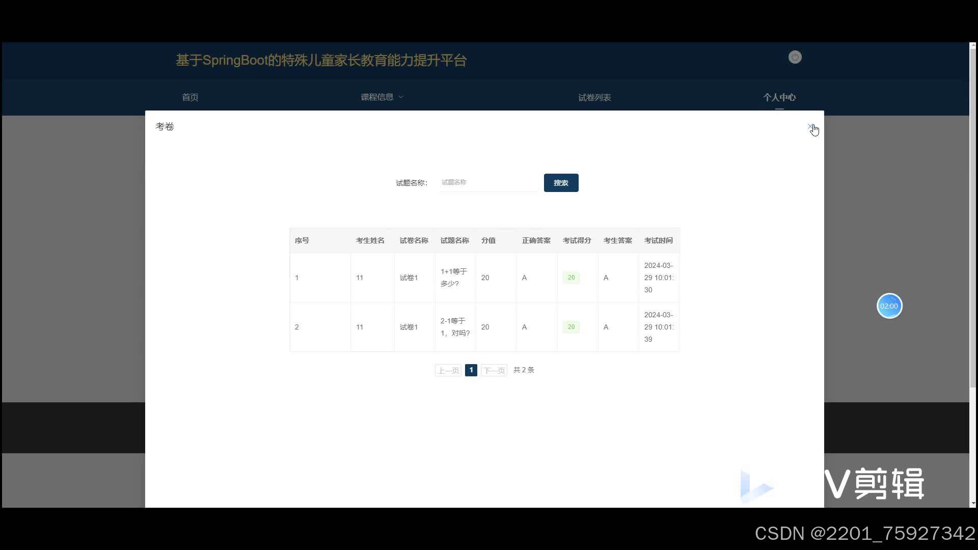Select page 1 in pagination

click(x=471, y=370)
